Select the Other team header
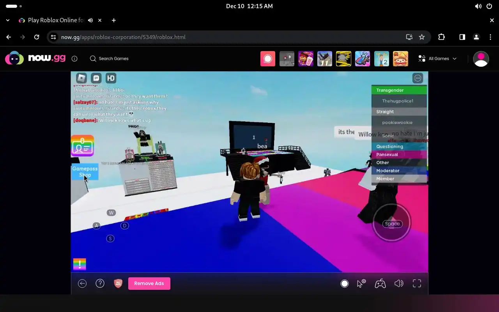Image resolution: width=499 pixels, height=312 pixels. pyautogui.click(x=399, y=163)
